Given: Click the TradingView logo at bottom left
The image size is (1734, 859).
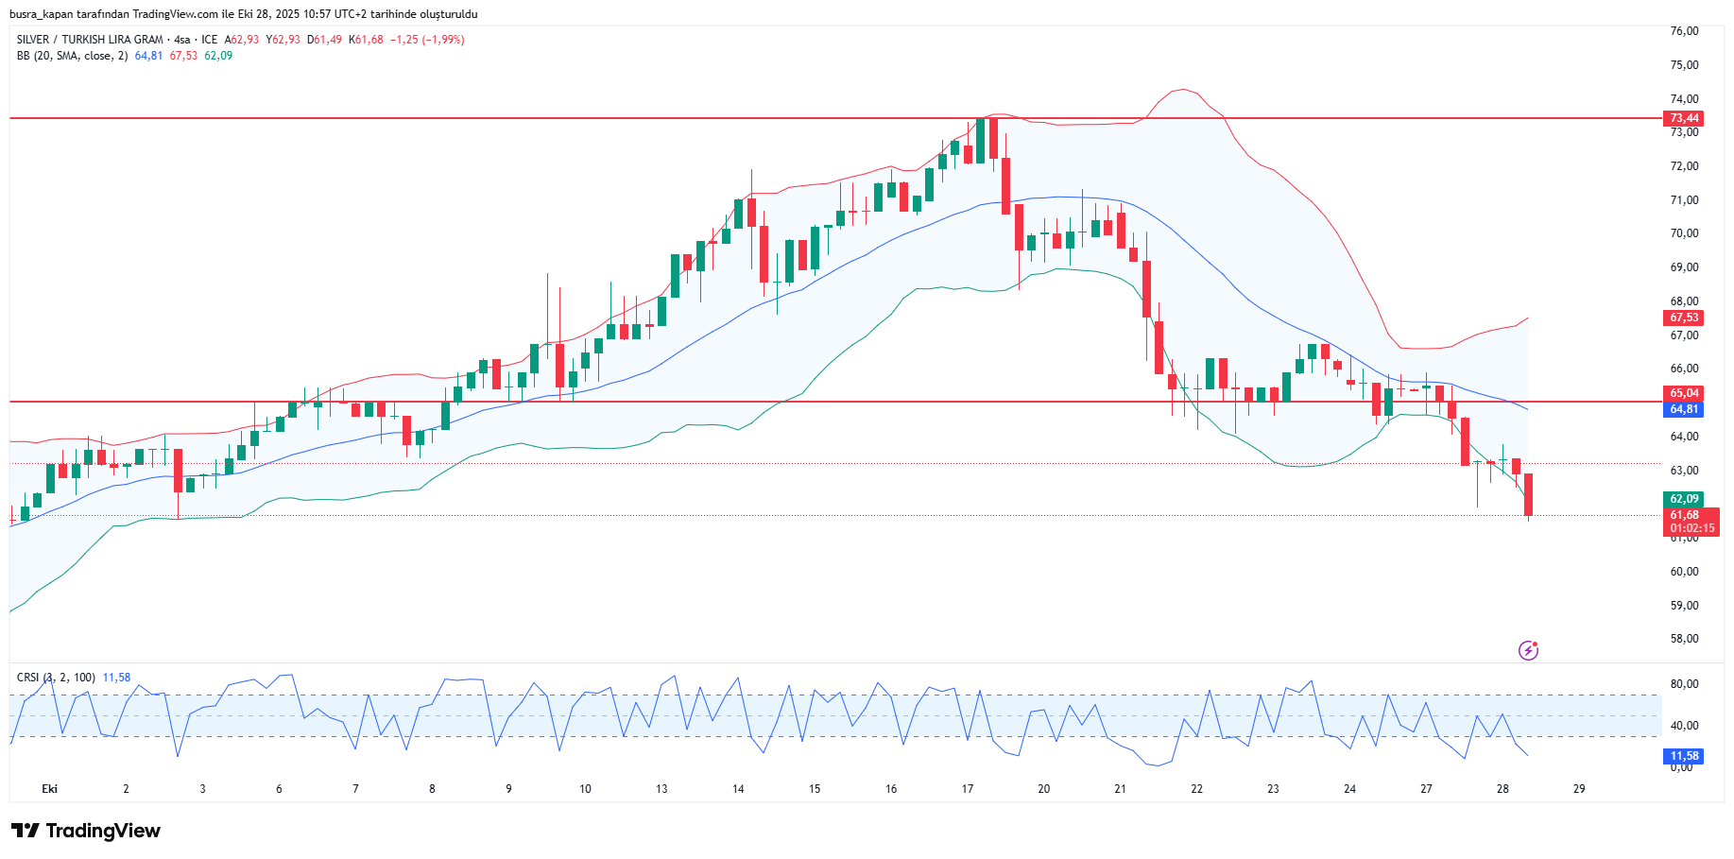Looking at the screenshot, I should pos(86,831).
